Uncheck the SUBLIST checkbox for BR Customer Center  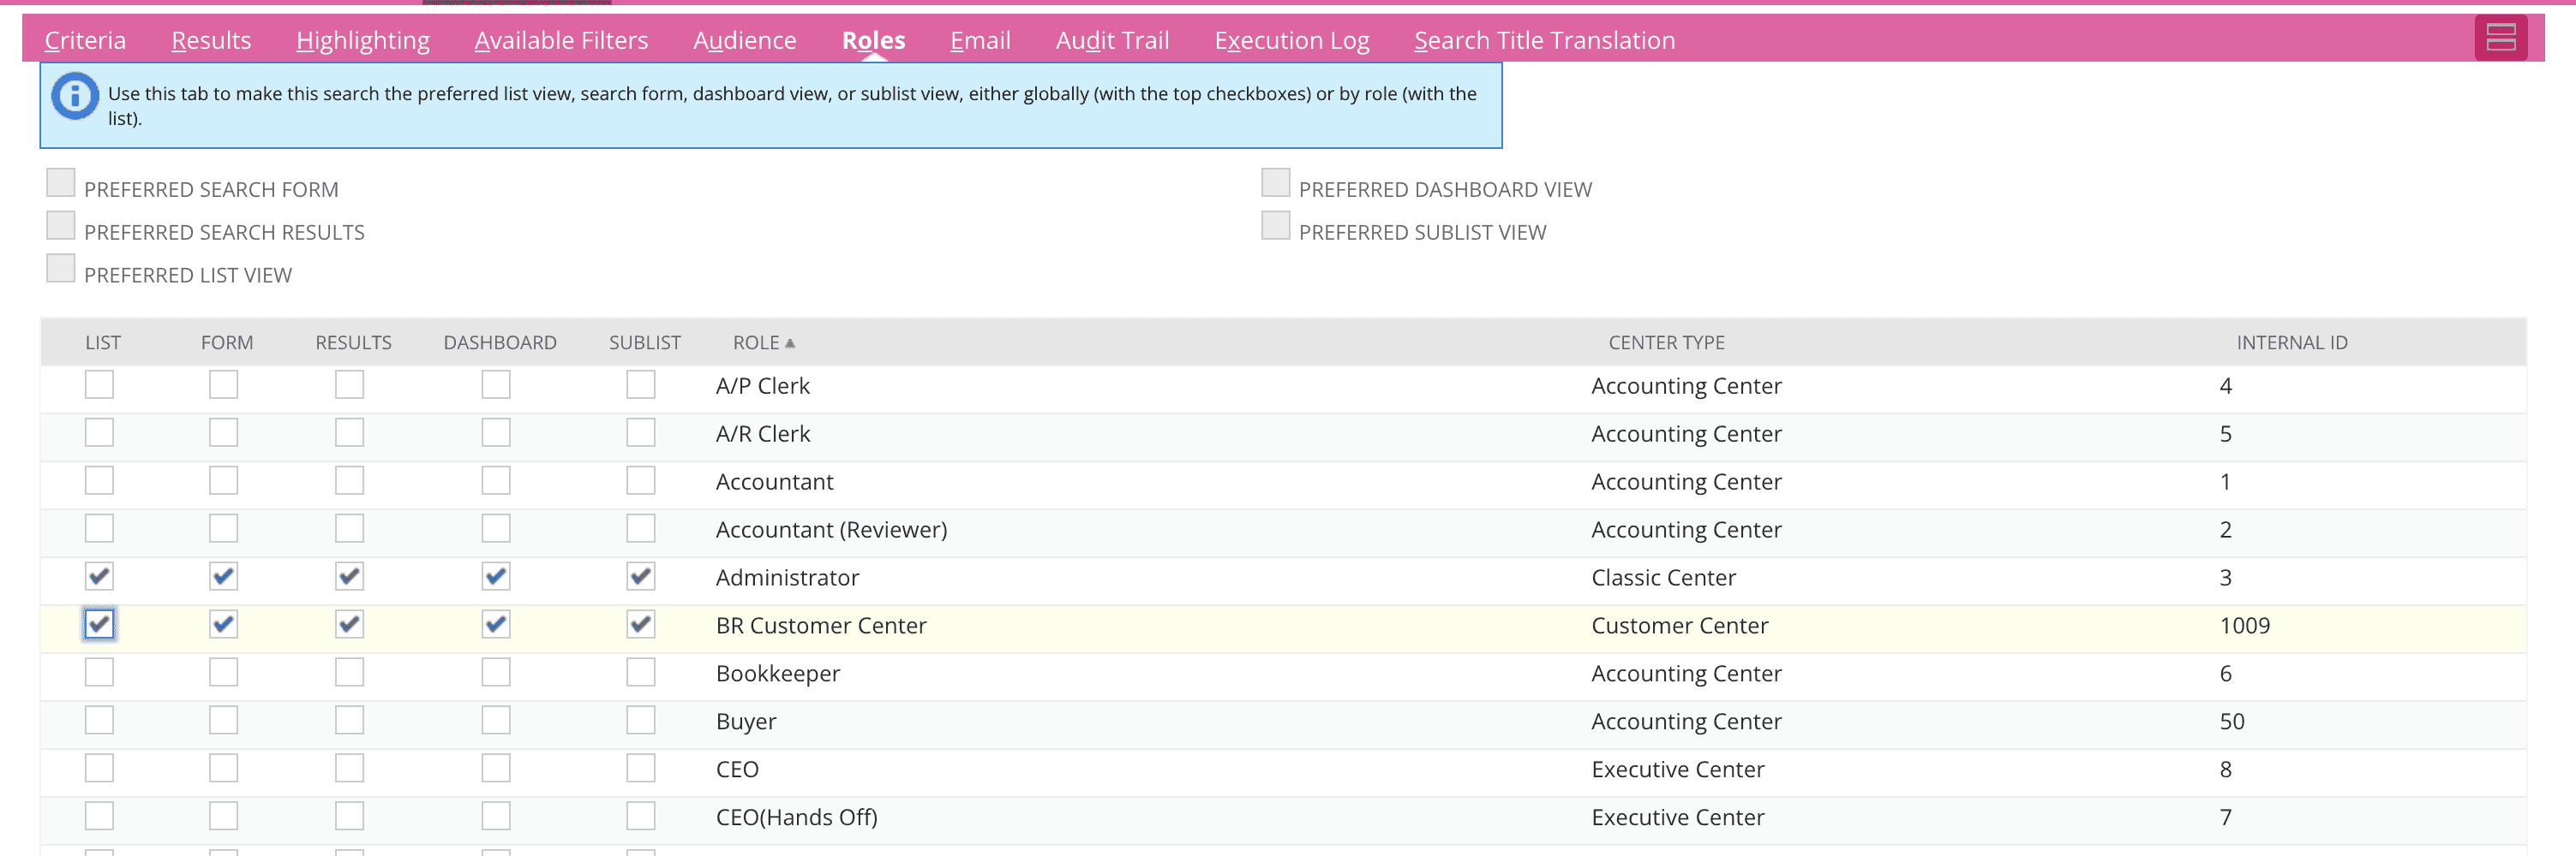pyautogui.click(x=640, y=624)
